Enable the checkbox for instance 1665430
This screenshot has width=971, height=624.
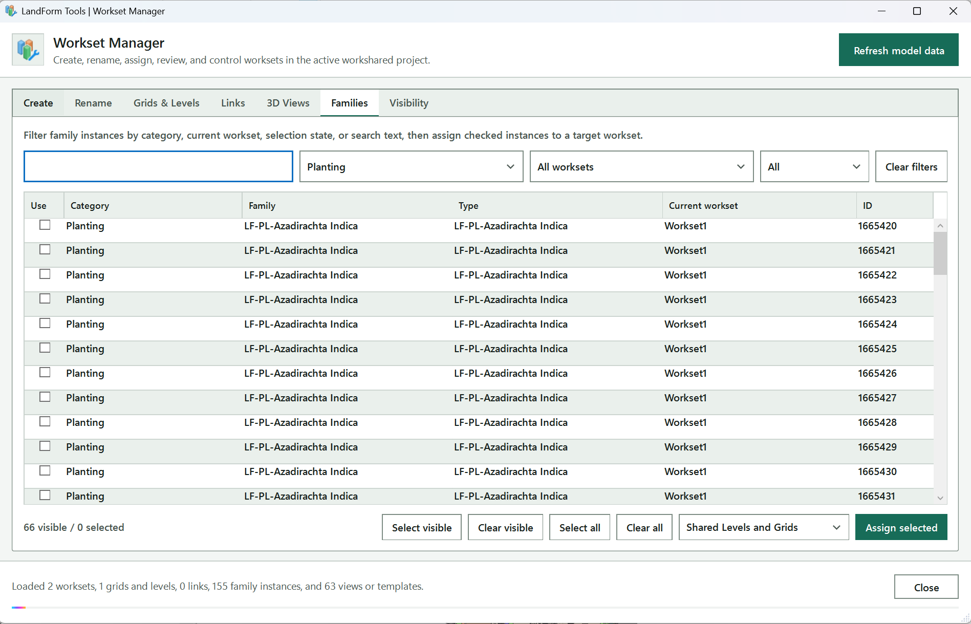[x=45, y=471]
